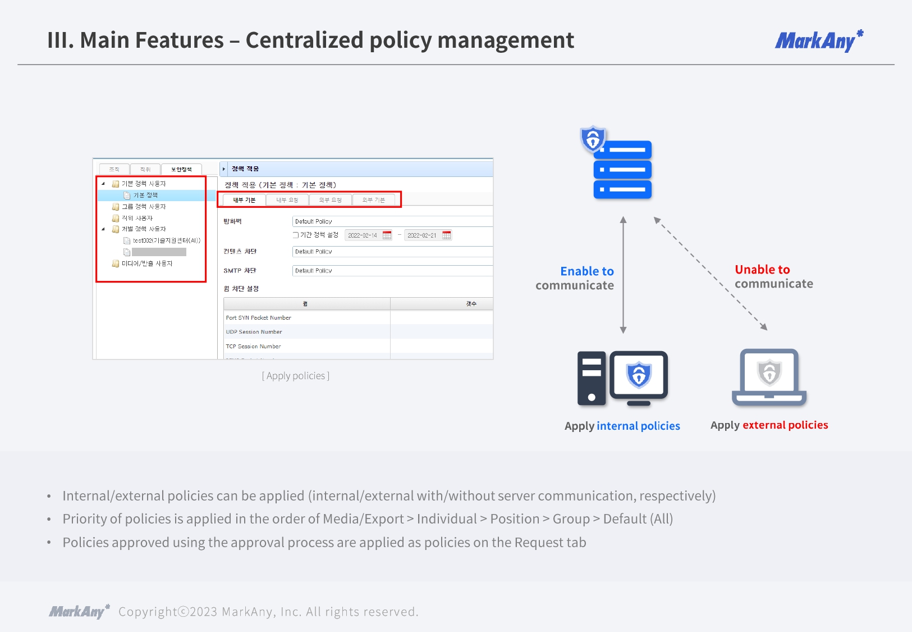Select test002(기술지원센터(AI)) in the tree

(x=166, y=240)
